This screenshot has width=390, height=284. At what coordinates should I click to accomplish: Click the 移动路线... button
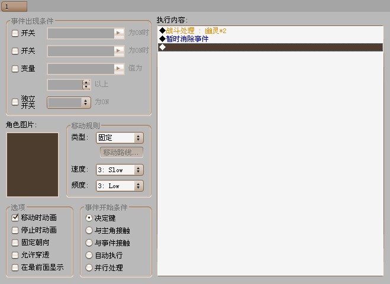pyautogui.click(x=121, y=152)
